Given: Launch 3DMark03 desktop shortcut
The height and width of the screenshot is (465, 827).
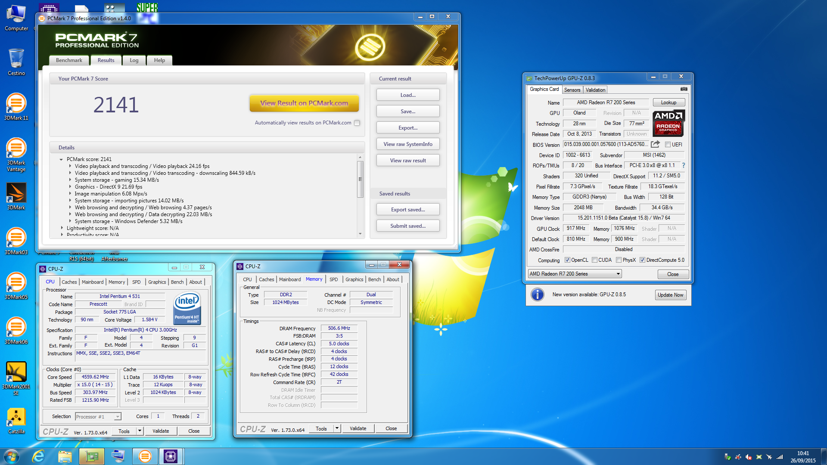Looking at the screenshot, I should point(16,241).
